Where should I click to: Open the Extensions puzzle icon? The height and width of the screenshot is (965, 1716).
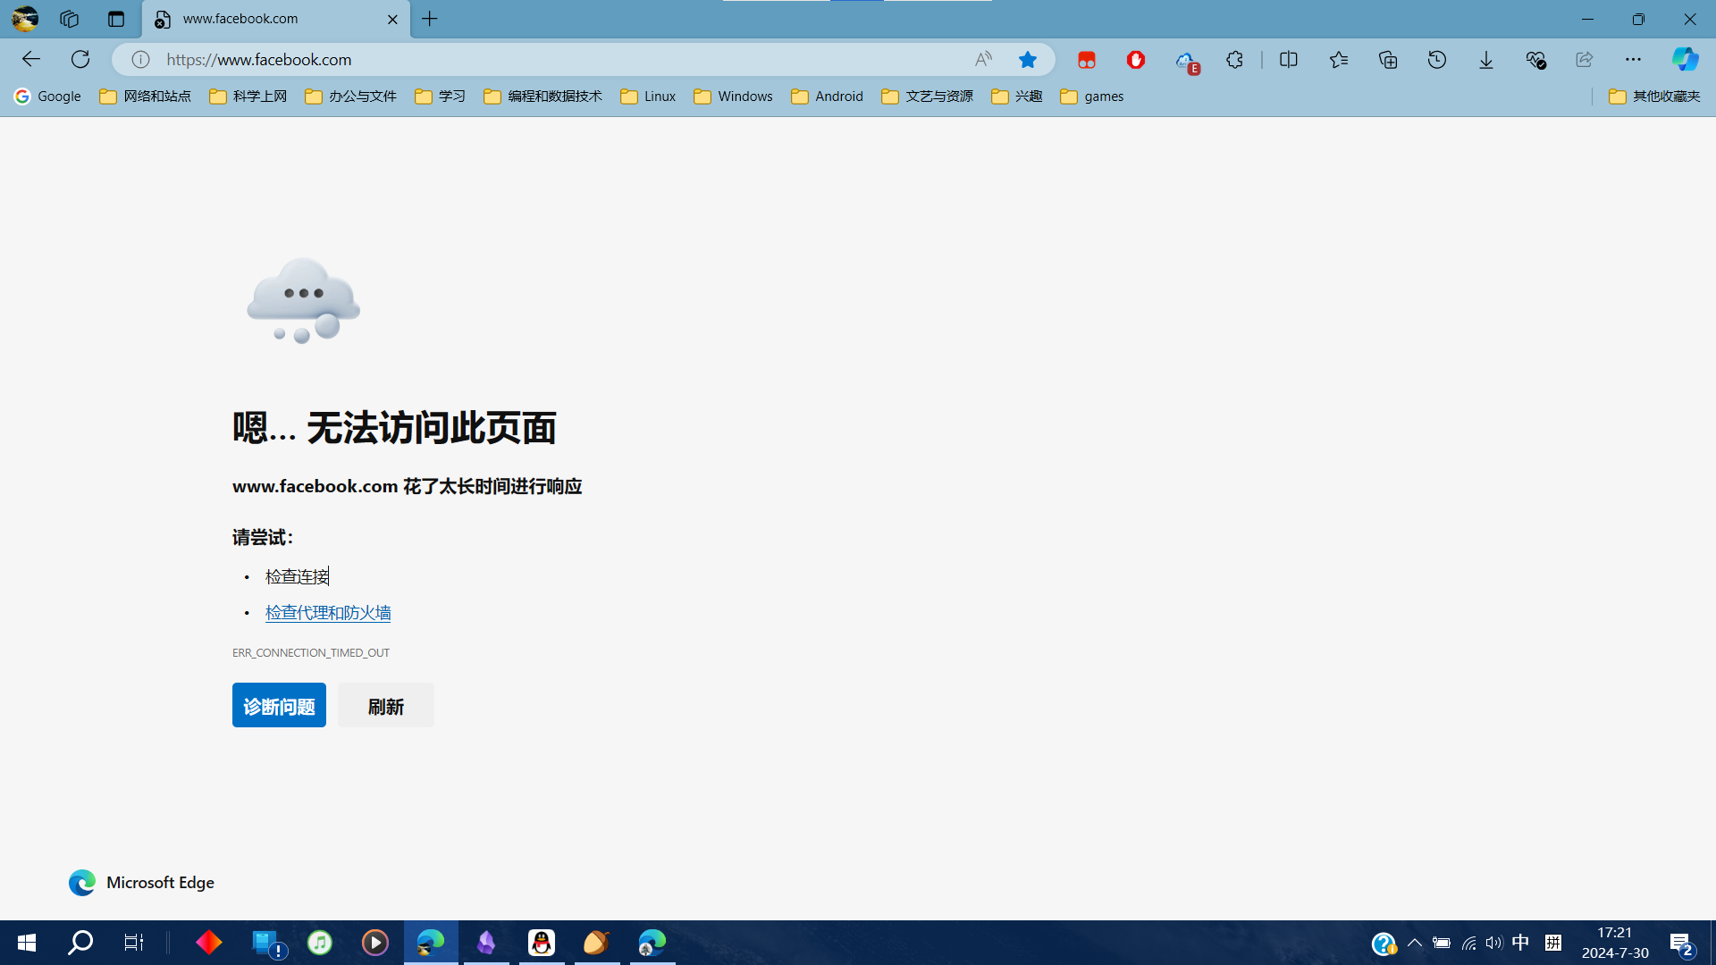[1234, 60]
